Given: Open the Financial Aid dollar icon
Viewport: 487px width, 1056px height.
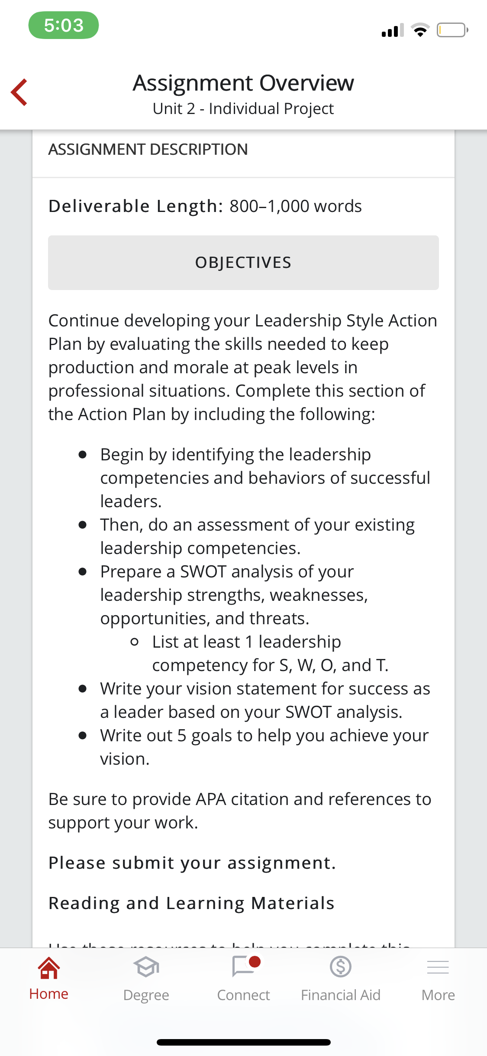Looking at the screenshot, I should click(341, 967).
